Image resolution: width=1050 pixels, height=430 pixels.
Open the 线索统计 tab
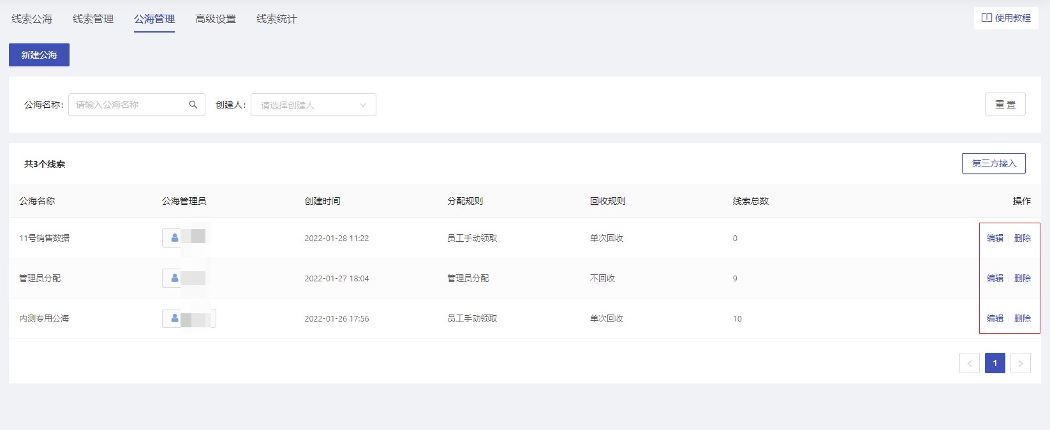(277, 19)
